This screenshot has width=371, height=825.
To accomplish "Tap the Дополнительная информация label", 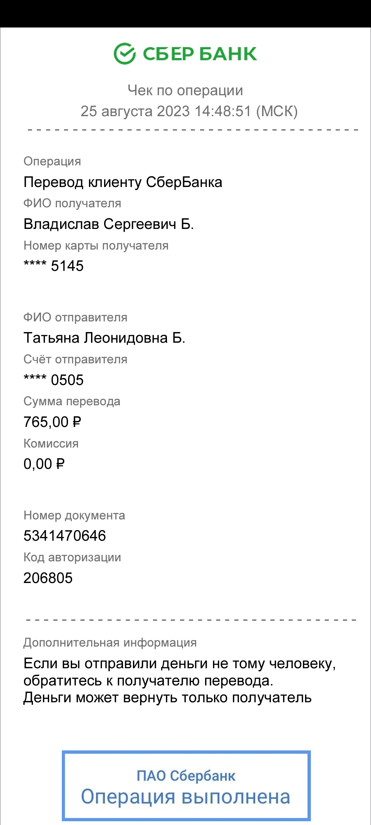I will pyautogui.click(x=110, y=642).
